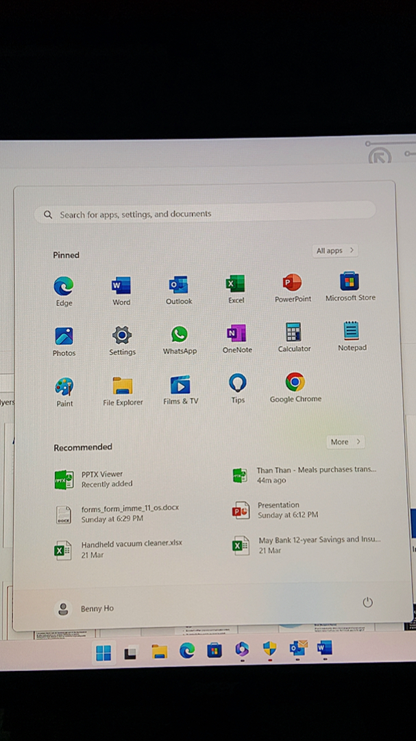
Task: Open File Explorer from the taskbar
Action: click(159, 652)
